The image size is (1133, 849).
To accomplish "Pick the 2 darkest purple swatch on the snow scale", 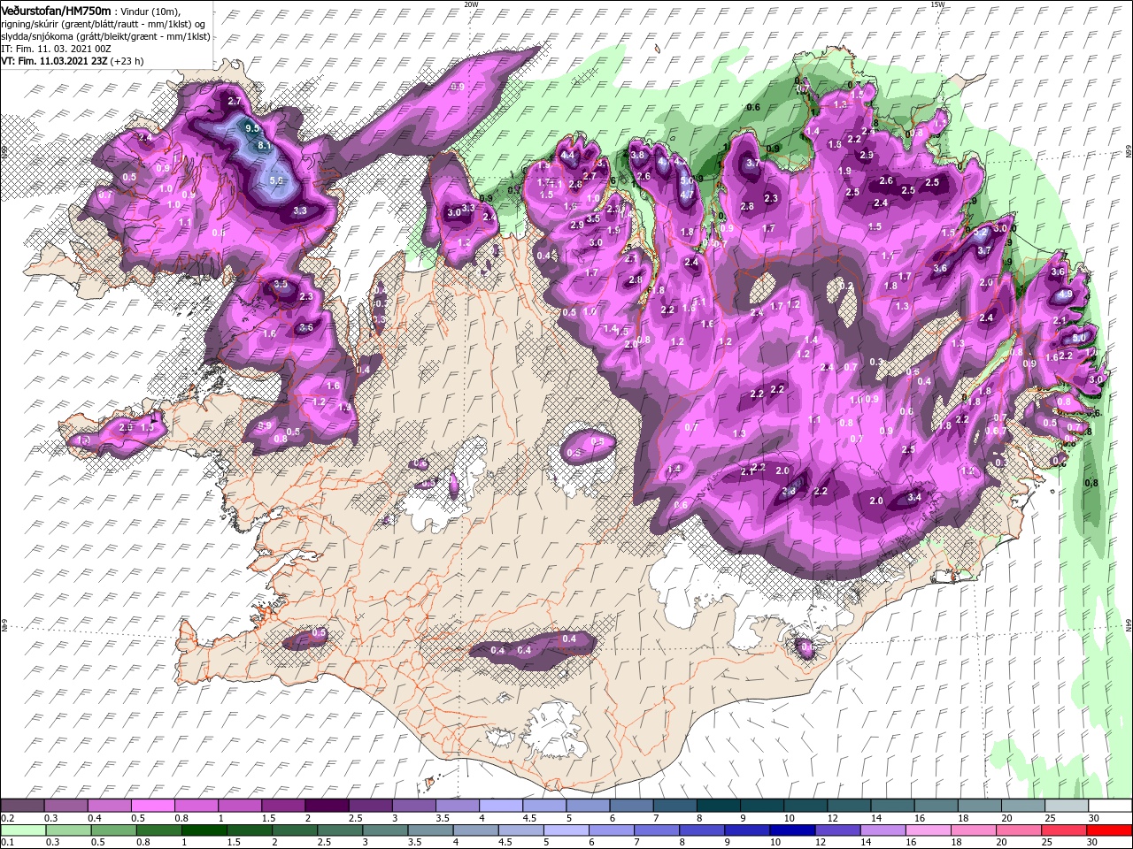I will pyautogui.click(x=327, y=805).
